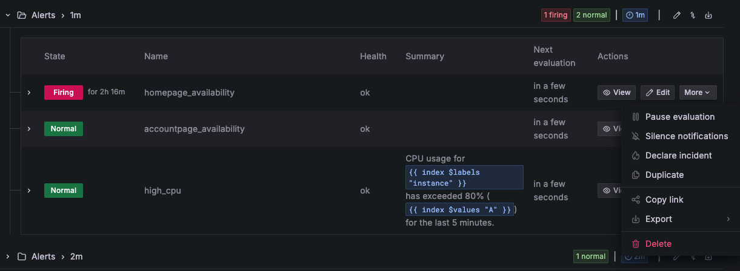Viewport: 740px width, 271px height.
Task: Expand the accountpage_availability rule row
Action: pos(28,129)
